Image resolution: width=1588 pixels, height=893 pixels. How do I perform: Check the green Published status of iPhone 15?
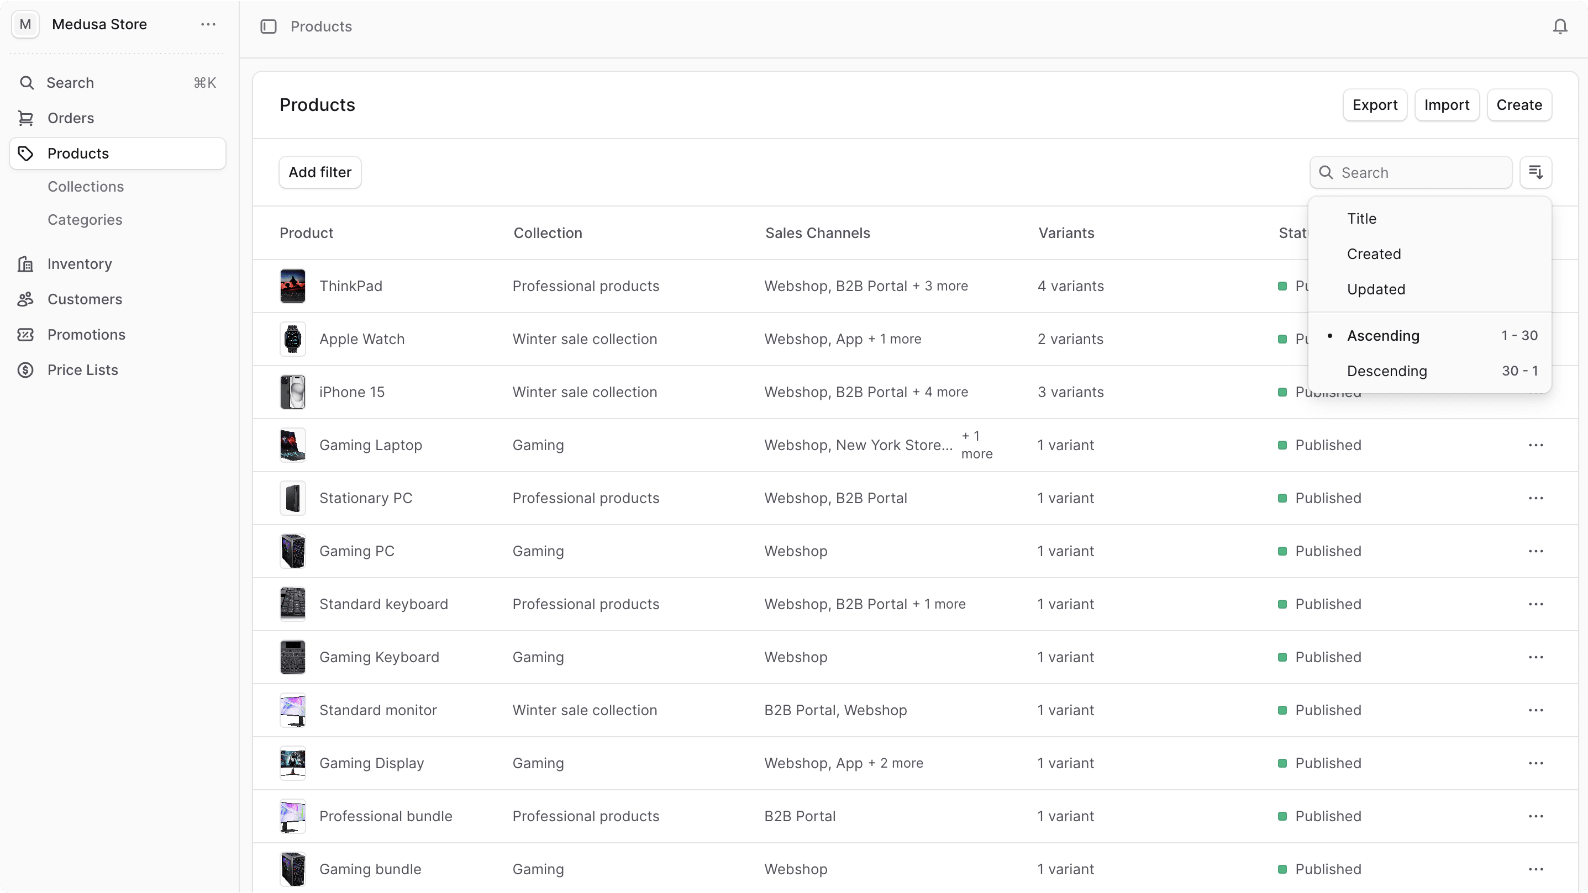pyautogui.click(x=1284, y=392)
